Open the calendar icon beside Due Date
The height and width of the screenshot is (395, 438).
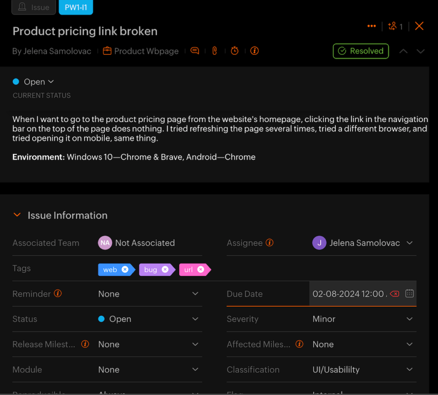pyautogui.click(x=409, y=293)
